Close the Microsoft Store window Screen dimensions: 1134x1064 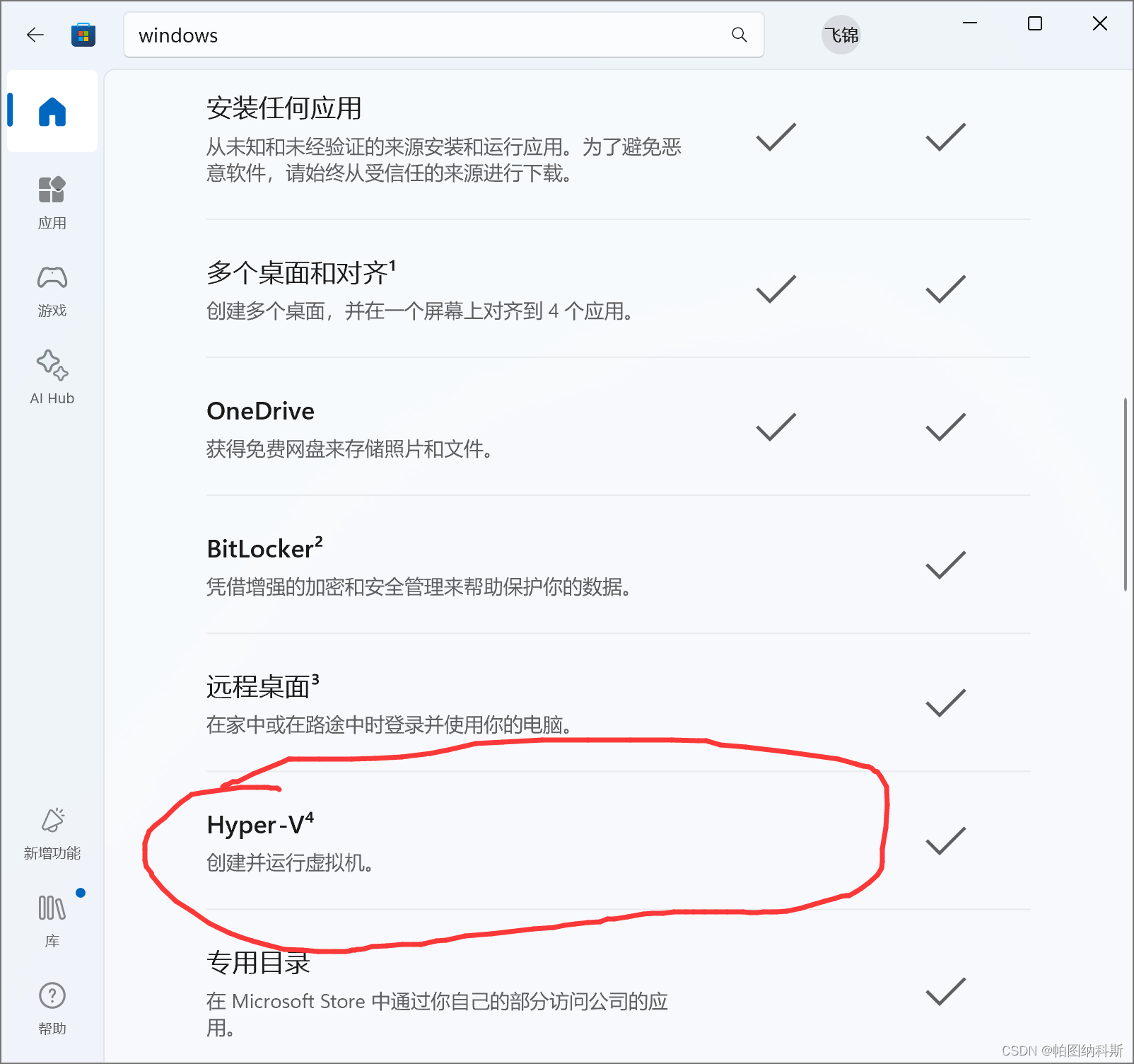1100,23
